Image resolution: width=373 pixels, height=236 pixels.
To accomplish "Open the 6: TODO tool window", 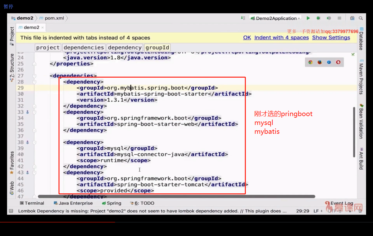I will (142, 203).
